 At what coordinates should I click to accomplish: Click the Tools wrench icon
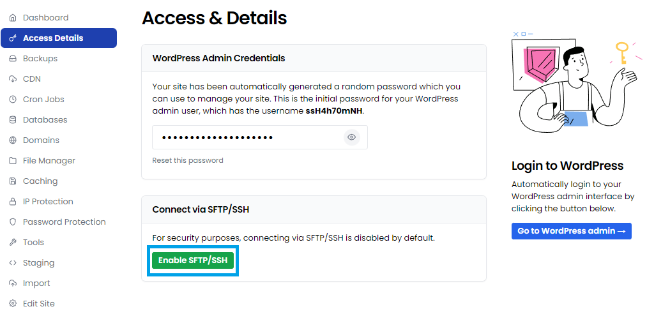[x=13, y=242]
